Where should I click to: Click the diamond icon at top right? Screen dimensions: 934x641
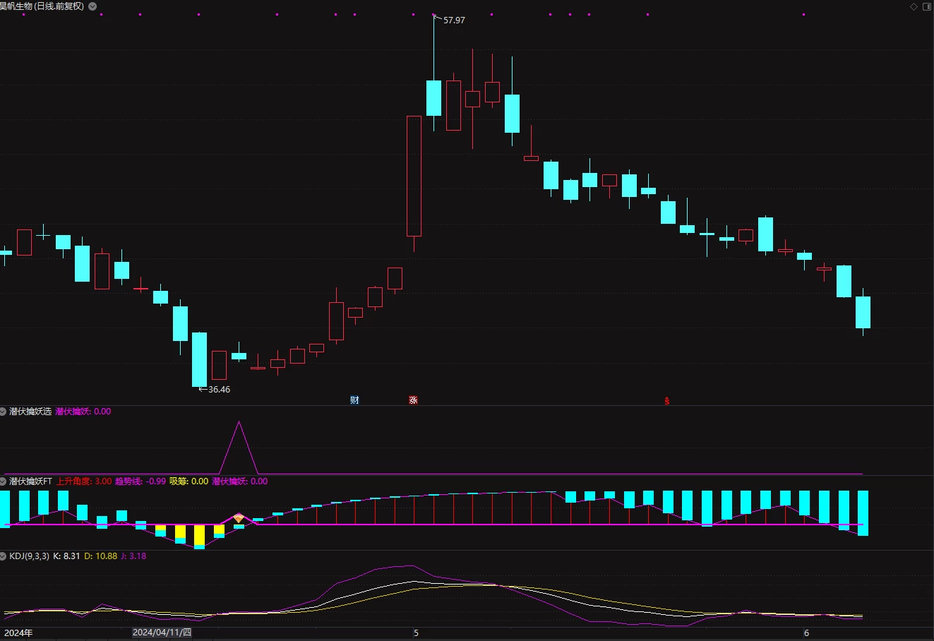click(914, 6)
